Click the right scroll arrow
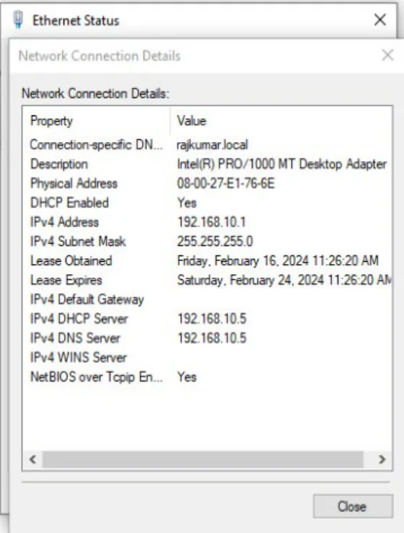Viewport: 404px width, 533px height. pos(382,459)
